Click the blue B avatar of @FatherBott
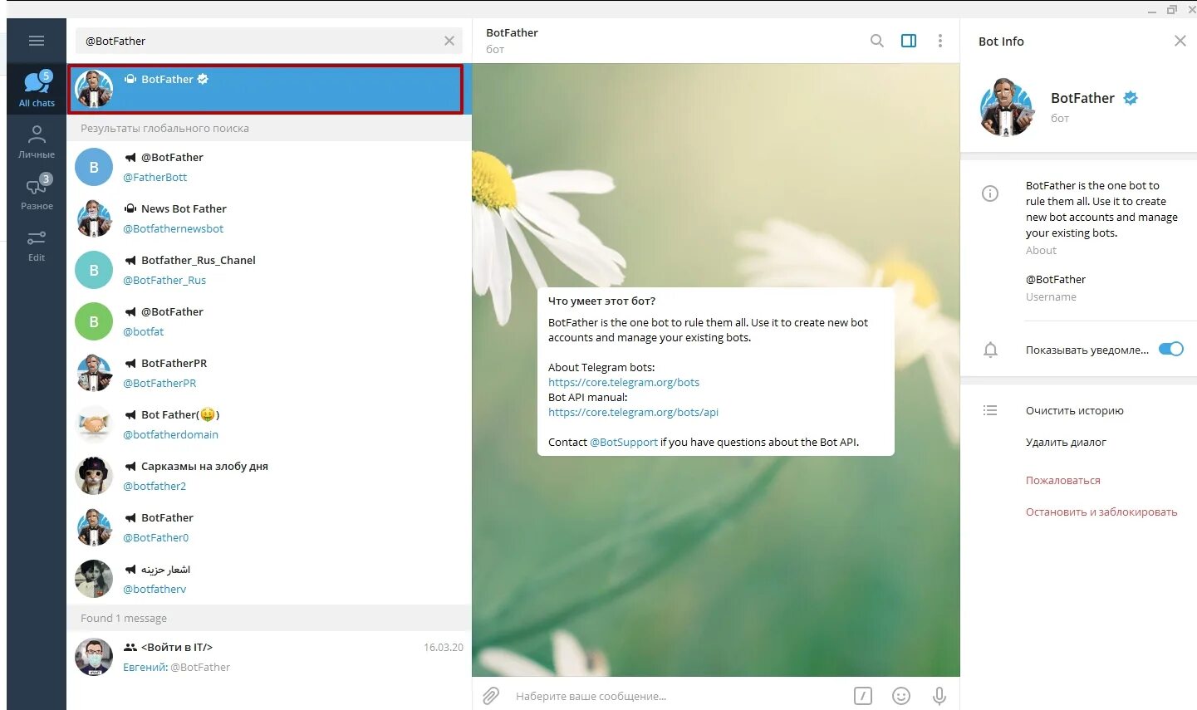Image resolution: width=1197 pixels, height=710 pixels. [x=94, y=167]
